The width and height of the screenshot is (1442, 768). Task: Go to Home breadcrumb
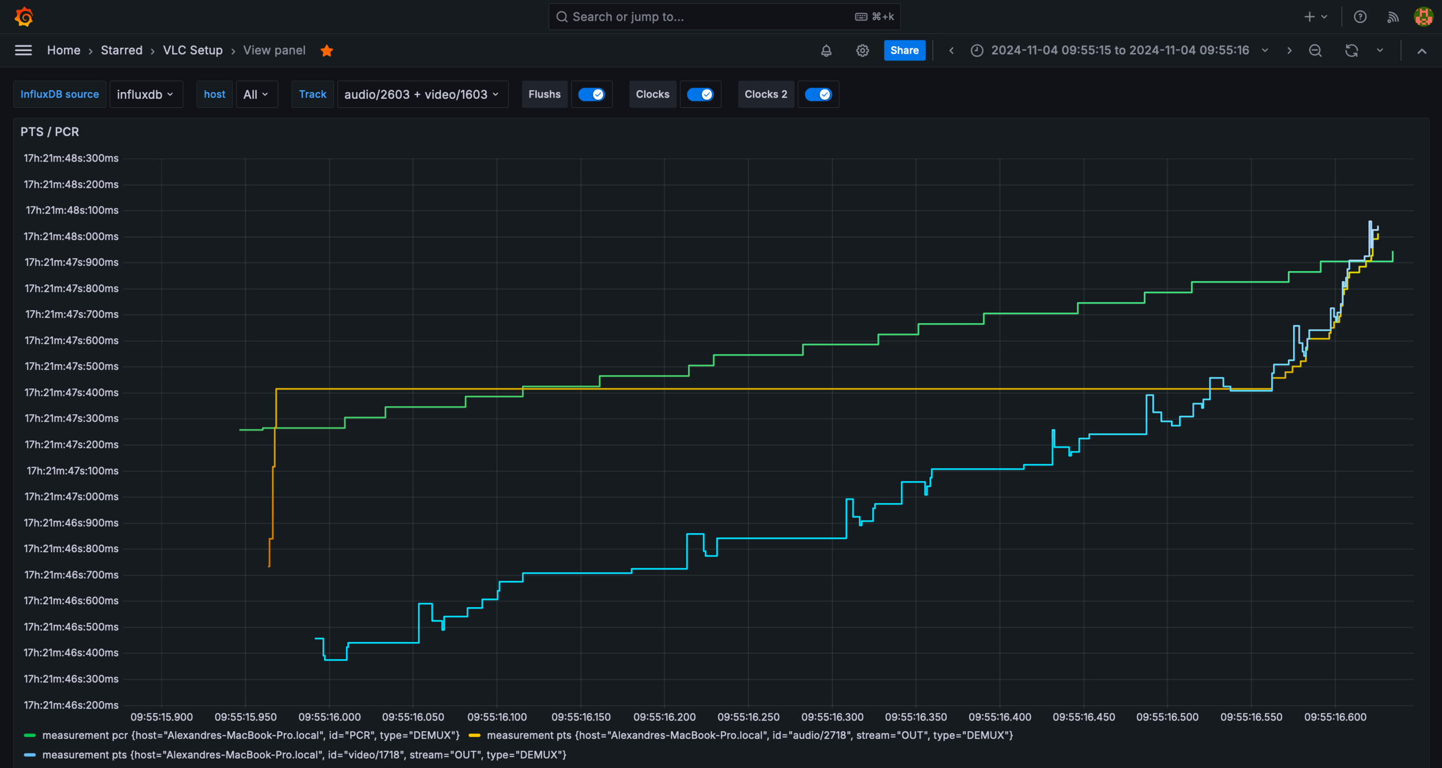point(63,50)
